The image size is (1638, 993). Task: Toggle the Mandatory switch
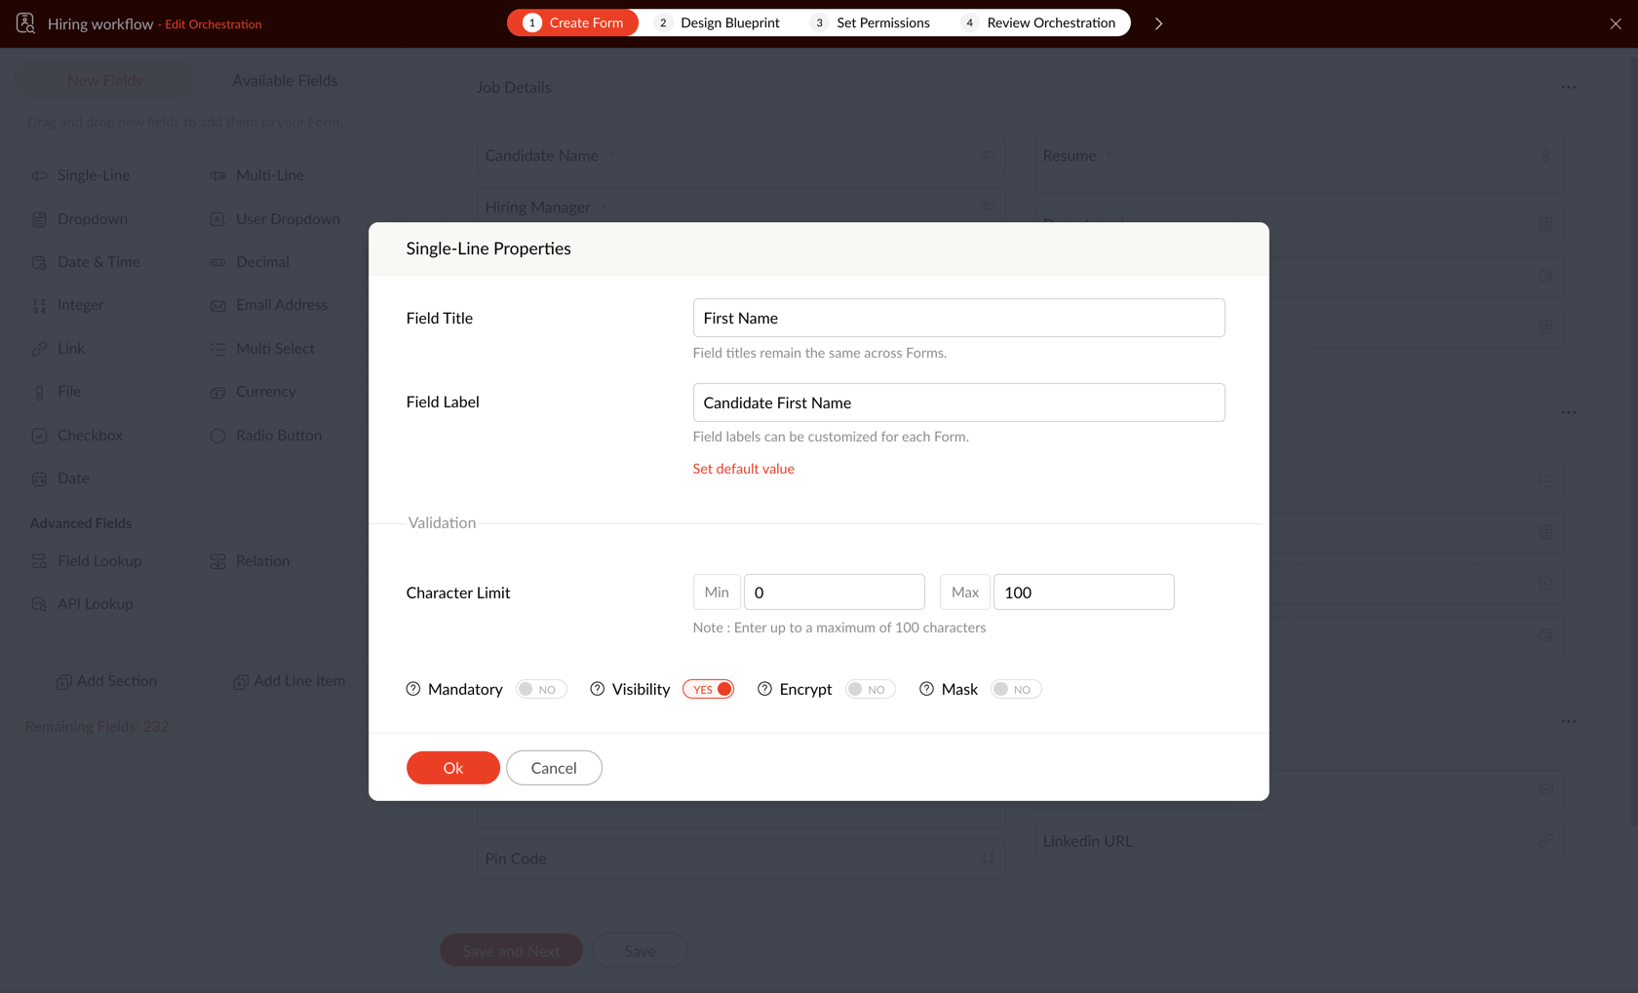pos(541,689)
